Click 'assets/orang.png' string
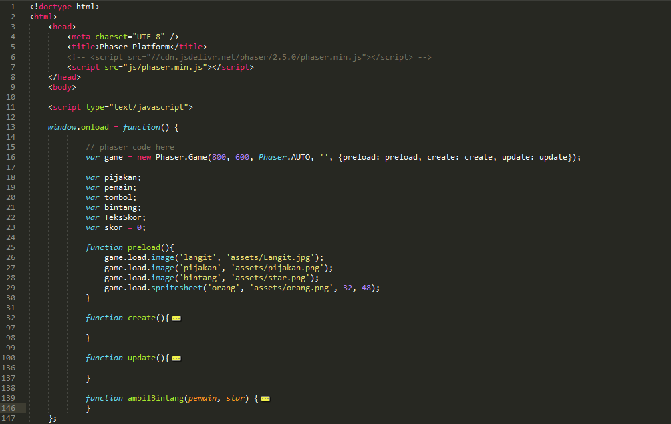671x424 pixels. click(x=291, y=288)
